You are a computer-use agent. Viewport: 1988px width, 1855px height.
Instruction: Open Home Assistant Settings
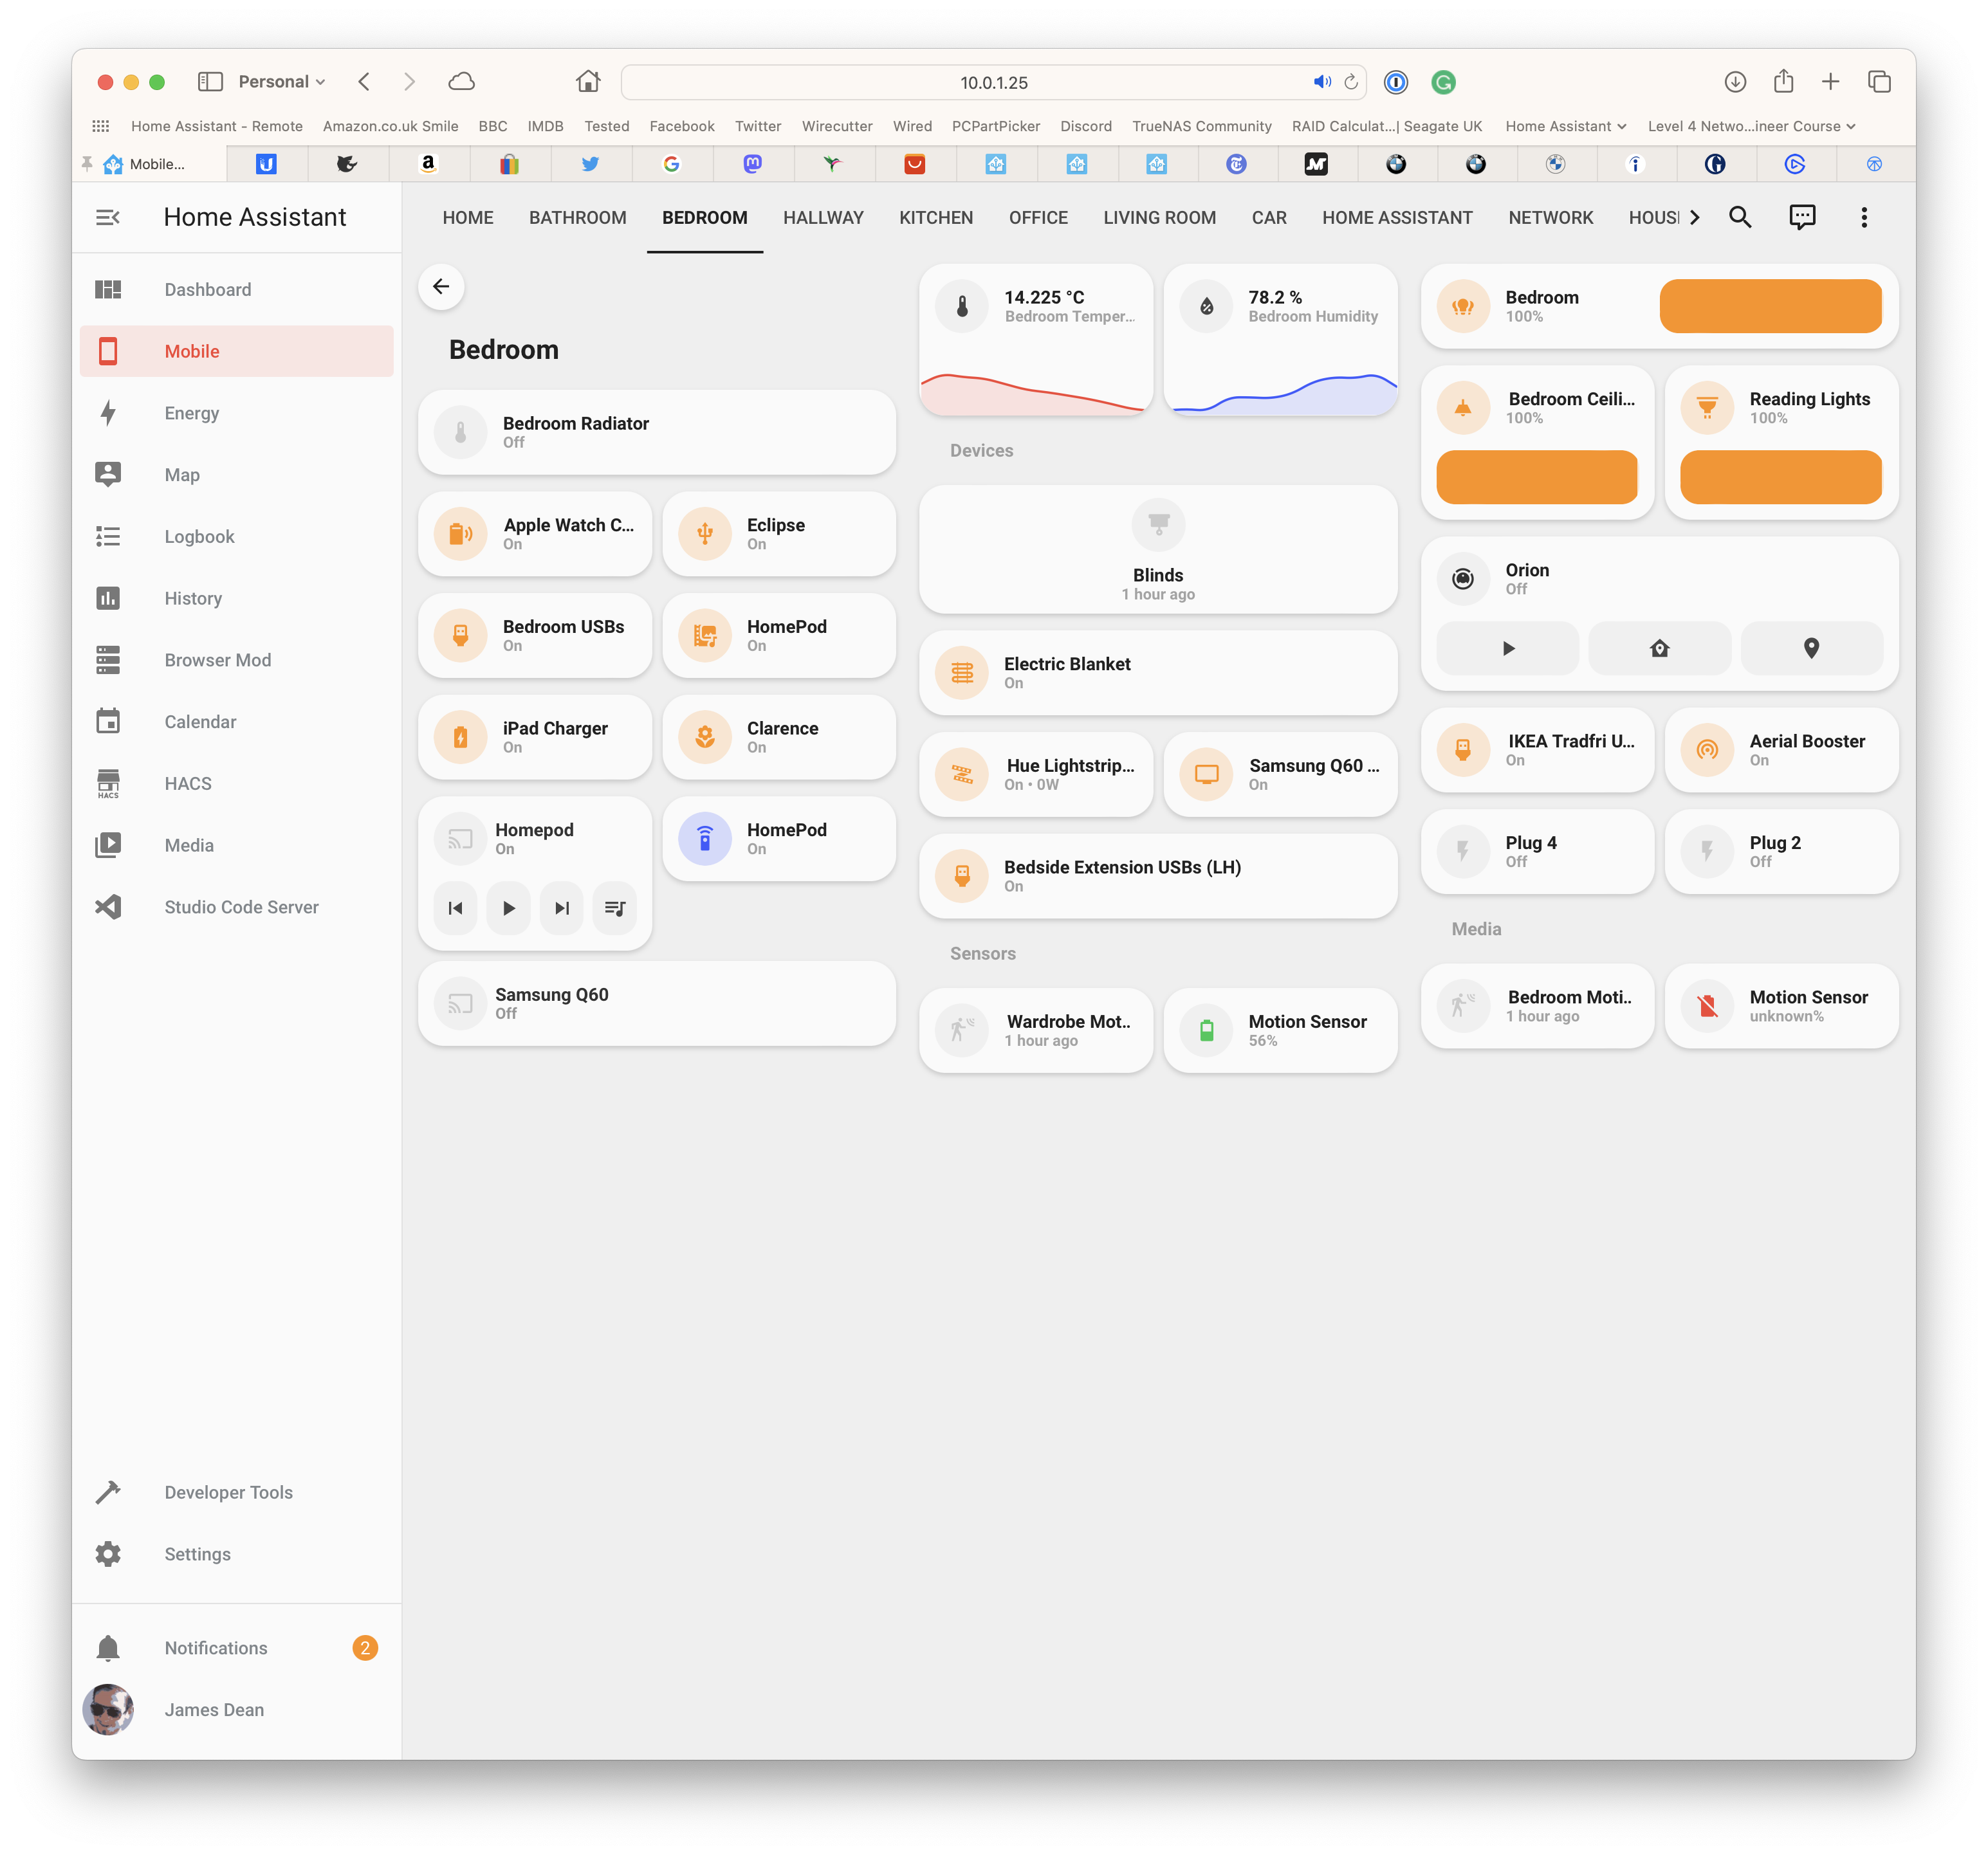click(237, 1554)
